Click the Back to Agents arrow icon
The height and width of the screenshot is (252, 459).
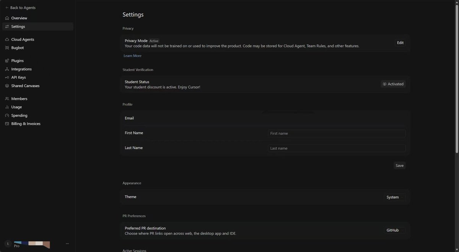(7, 8)
